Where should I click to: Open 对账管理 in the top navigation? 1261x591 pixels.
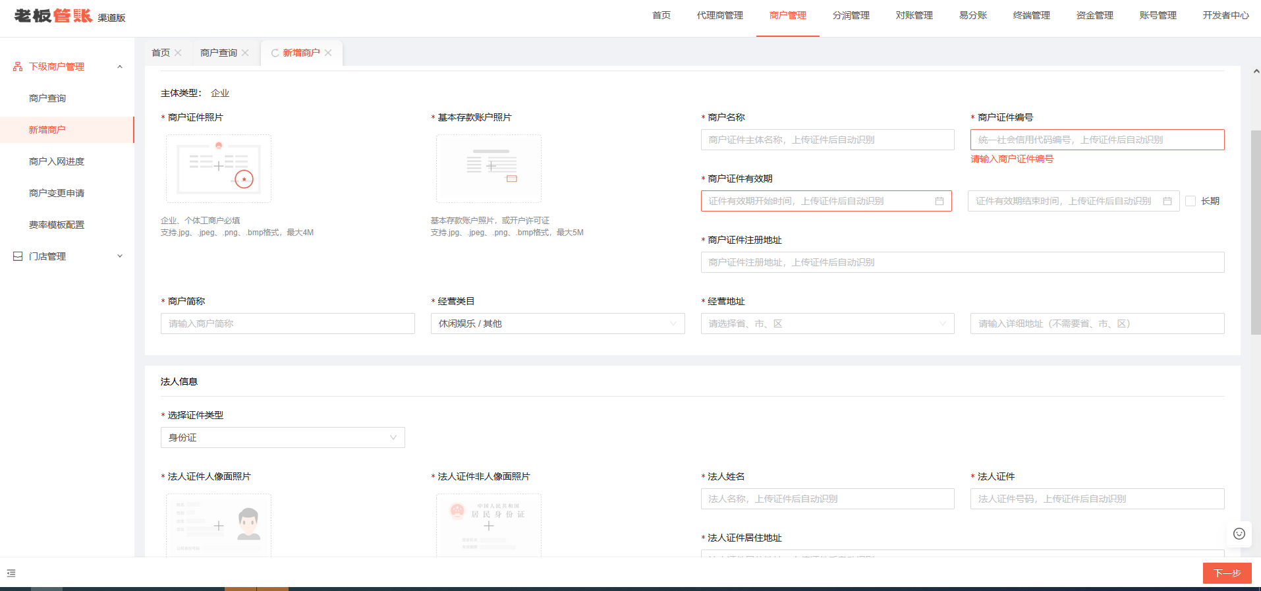click(914, 15)
